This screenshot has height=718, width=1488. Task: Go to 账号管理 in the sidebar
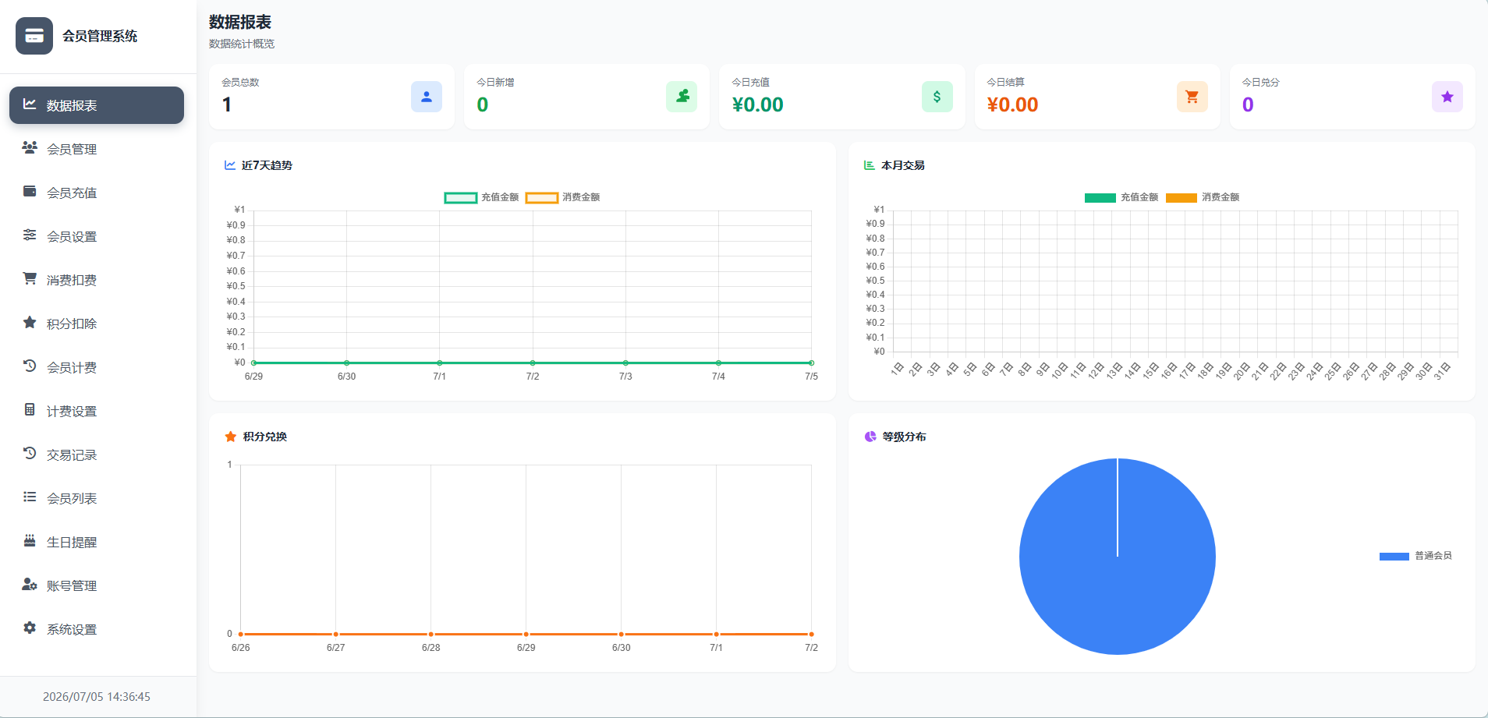click(x=97, y=585)
